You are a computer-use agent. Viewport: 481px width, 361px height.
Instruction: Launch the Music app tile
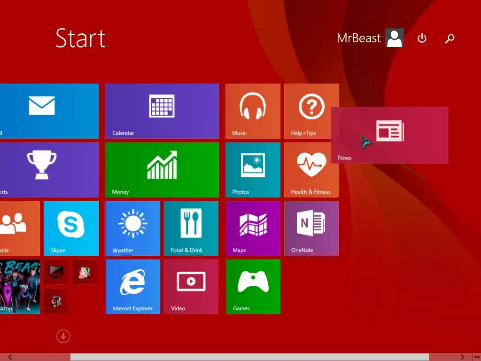click(253, 111)
